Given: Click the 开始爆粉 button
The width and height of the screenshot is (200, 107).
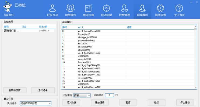Looking at the screenshot, I should pos(100,102).
